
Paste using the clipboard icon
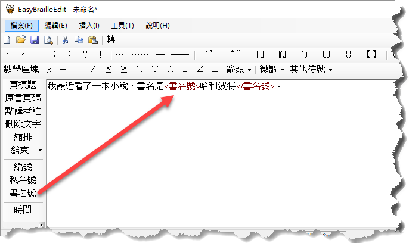coord(92,40)
